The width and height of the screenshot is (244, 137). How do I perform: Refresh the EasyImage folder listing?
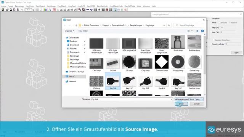169,25
